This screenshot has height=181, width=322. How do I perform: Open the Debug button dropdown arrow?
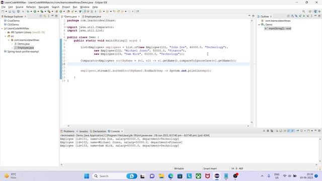31,12
